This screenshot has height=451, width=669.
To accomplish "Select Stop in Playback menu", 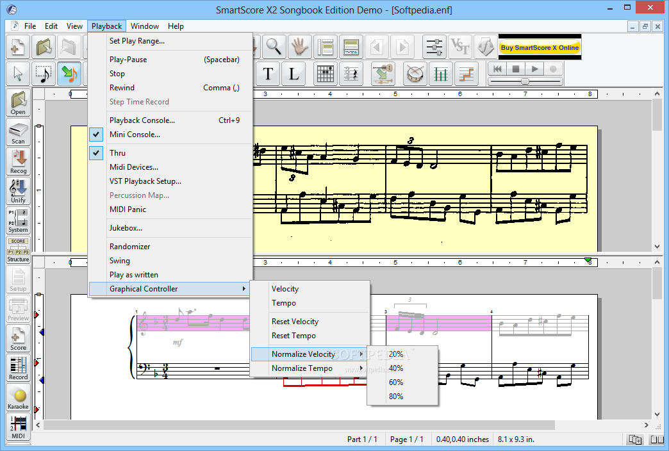I will [x=170, y=74].
